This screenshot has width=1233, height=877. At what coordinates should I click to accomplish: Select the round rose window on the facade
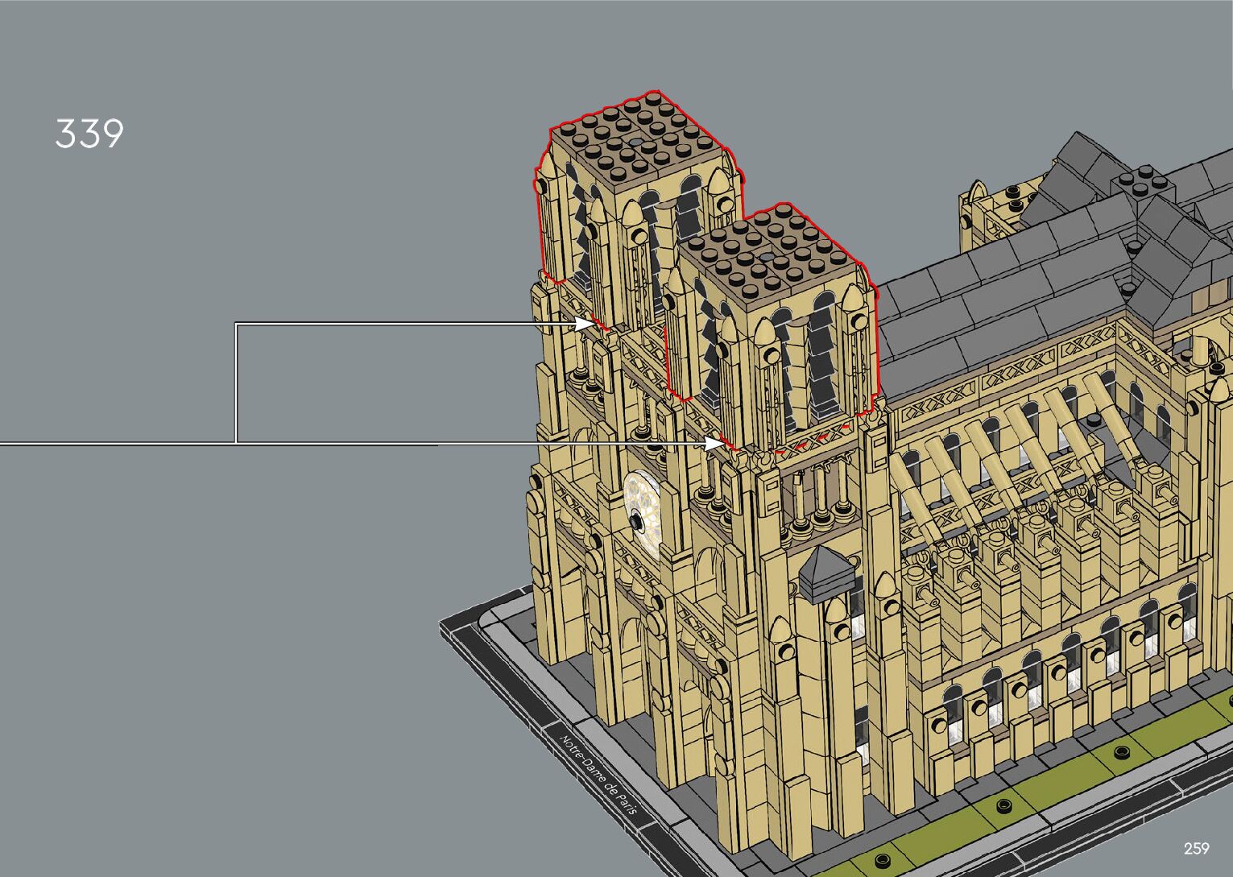(x=641, y=515)
